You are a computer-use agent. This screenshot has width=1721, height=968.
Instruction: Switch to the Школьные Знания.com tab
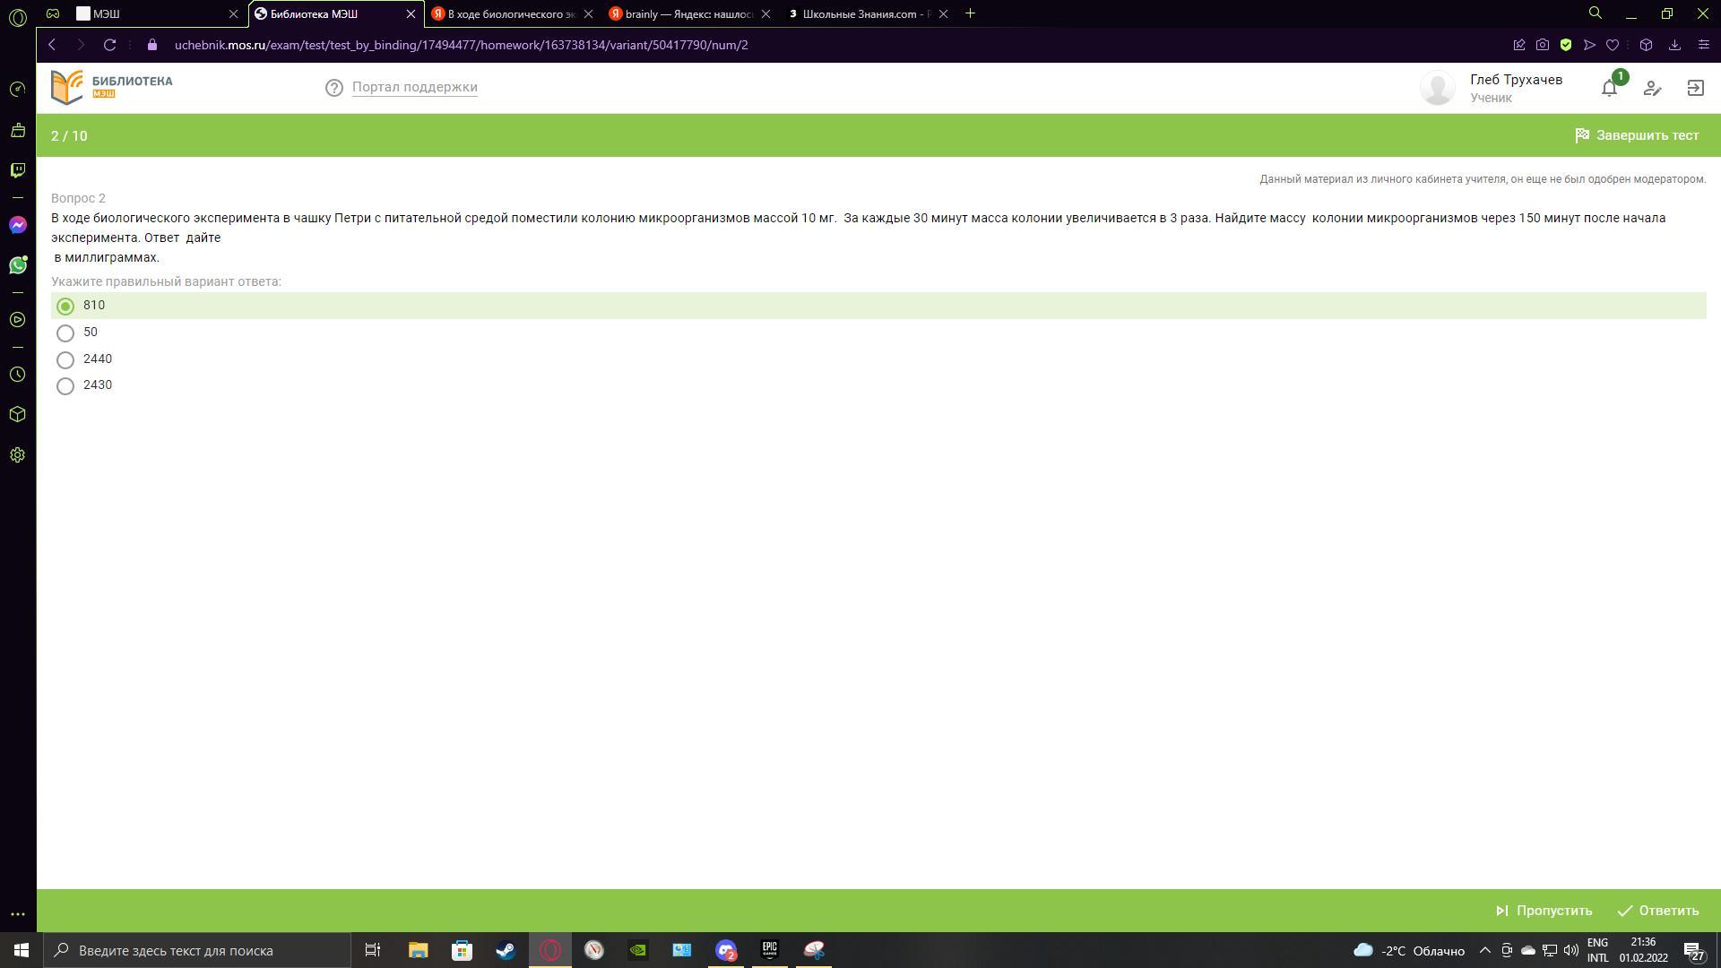coord(865,13)
